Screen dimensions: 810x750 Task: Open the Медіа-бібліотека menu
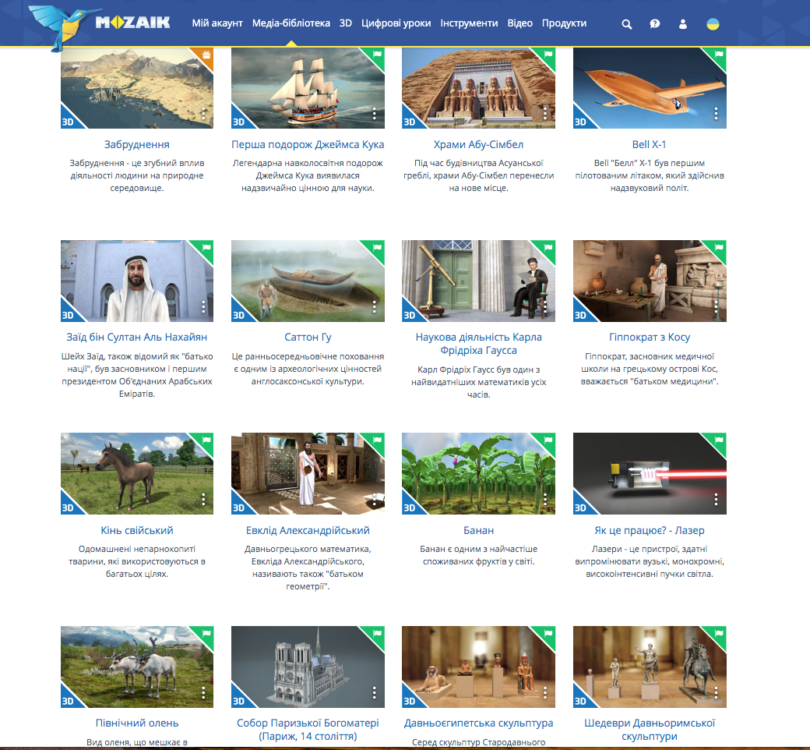click(291, 23)
